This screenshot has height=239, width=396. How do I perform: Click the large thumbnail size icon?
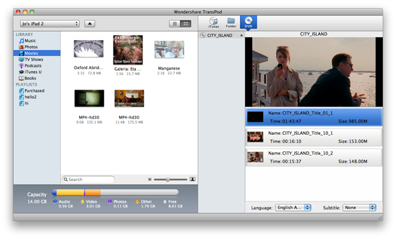[x=193, y=179]
